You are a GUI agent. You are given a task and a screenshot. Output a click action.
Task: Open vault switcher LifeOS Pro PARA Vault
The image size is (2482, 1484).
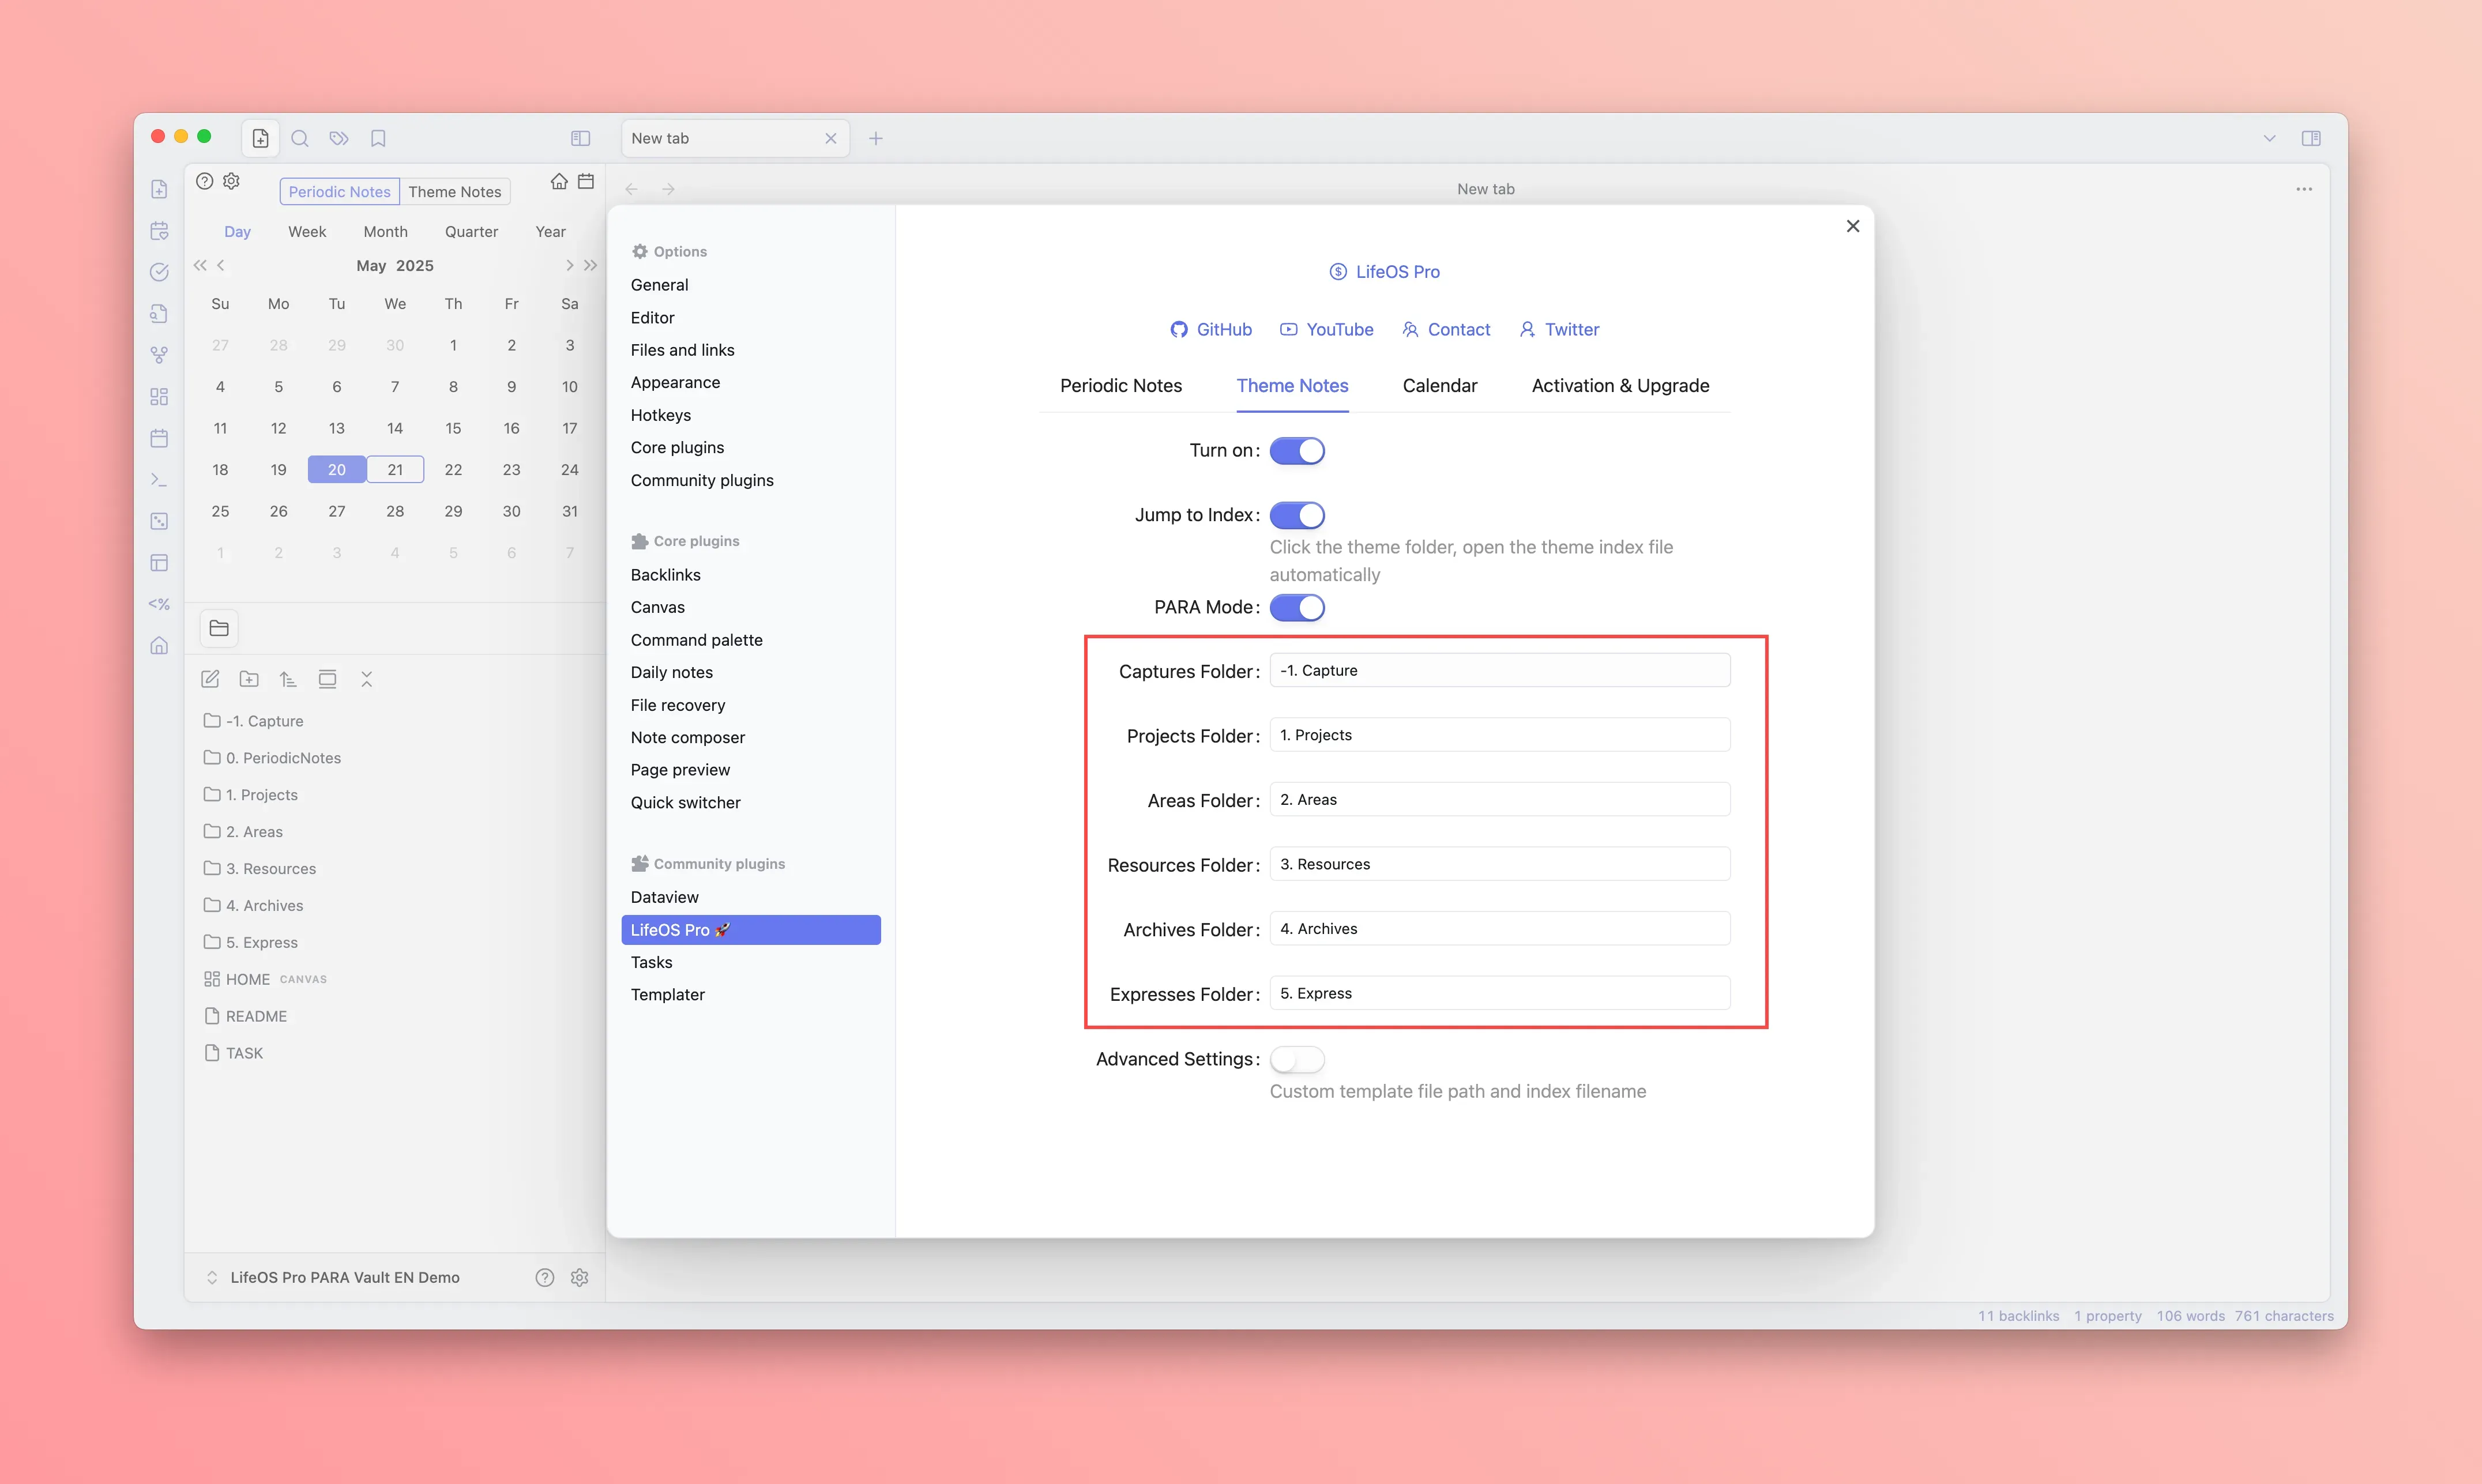tap(344, 1277)
